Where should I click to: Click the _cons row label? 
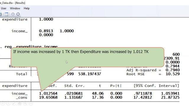click(22, 97)
